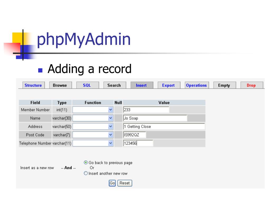The image size is (270, 203).
Task: Select 'Insert another new row' option
Action: tap(86, 173)
